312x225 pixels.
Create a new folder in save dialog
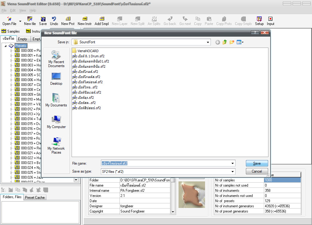click(x=232, y=42)
